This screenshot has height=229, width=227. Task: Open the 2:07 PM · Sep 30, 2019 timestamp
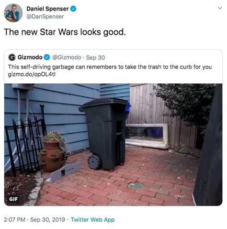tap(34, 219)
